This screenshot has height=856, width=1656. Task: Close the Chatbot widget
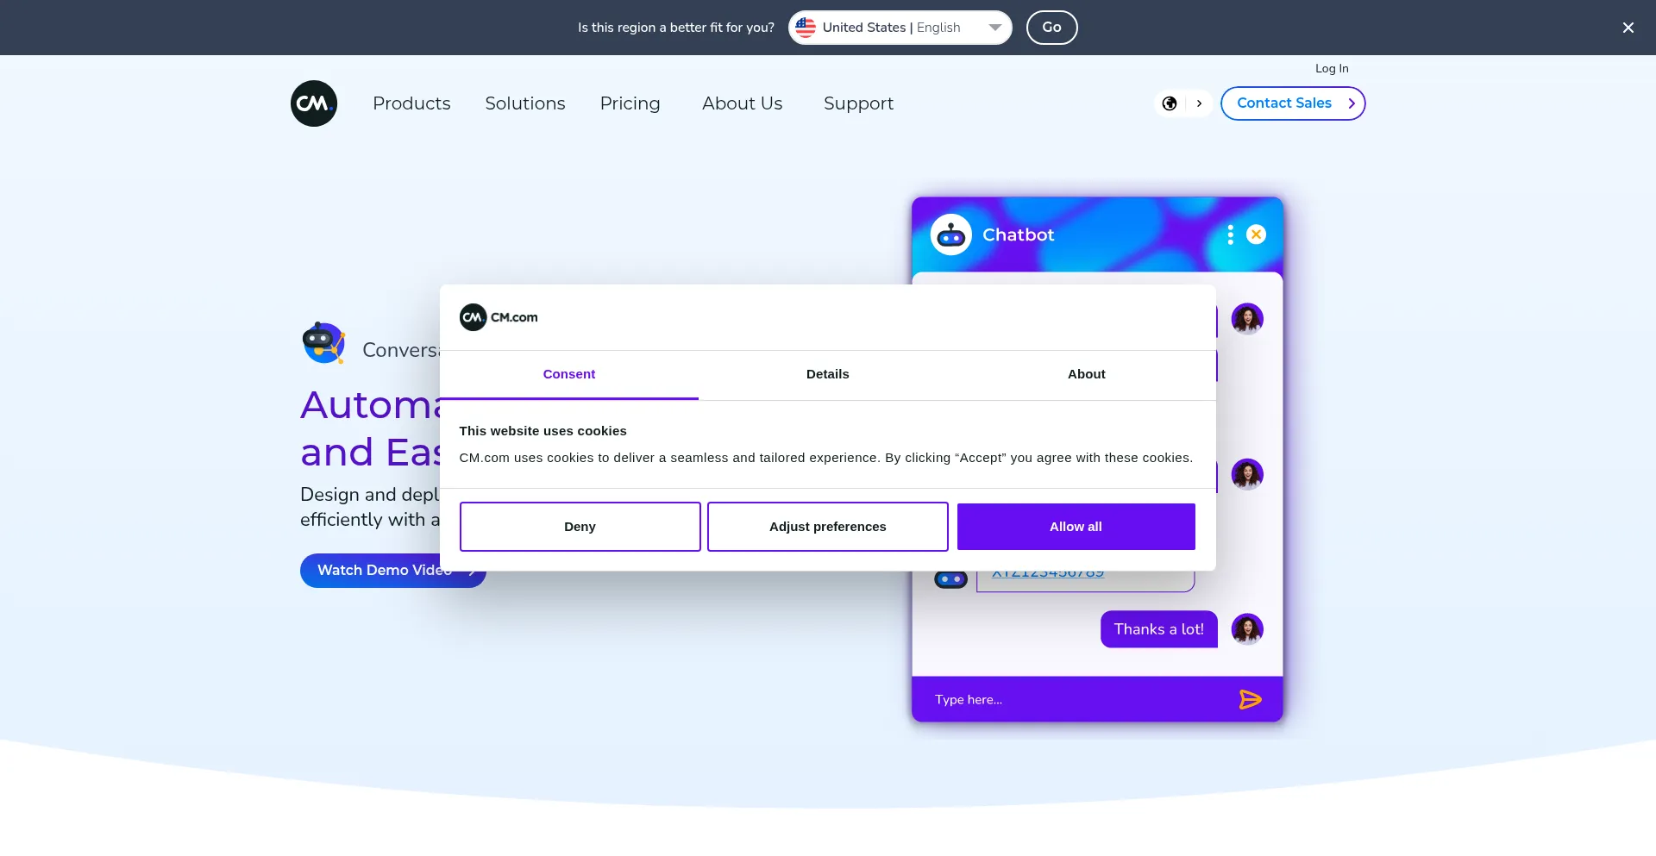[1257, 234]
